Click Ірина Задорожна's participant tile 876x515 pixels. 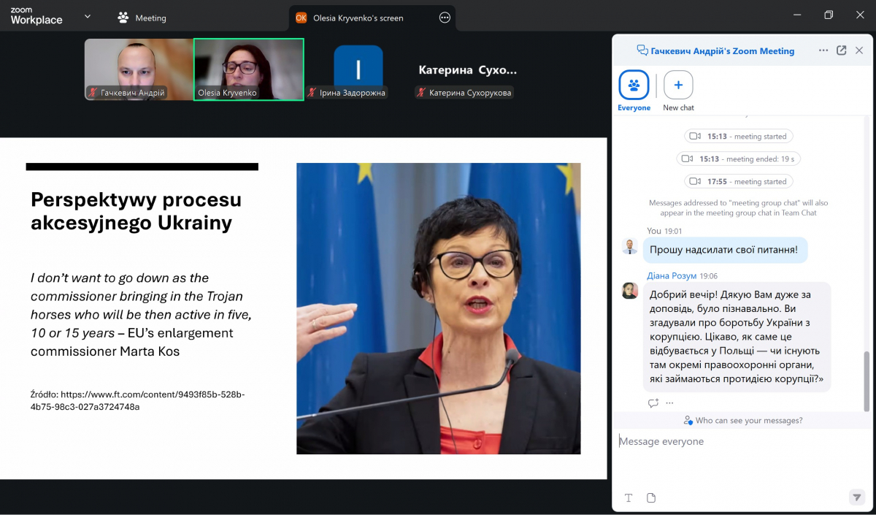pos(358,70)
